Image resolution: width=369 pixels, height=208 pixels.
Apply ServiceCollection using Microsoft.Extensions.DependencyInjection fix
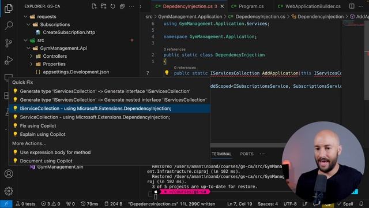point(109,117)
